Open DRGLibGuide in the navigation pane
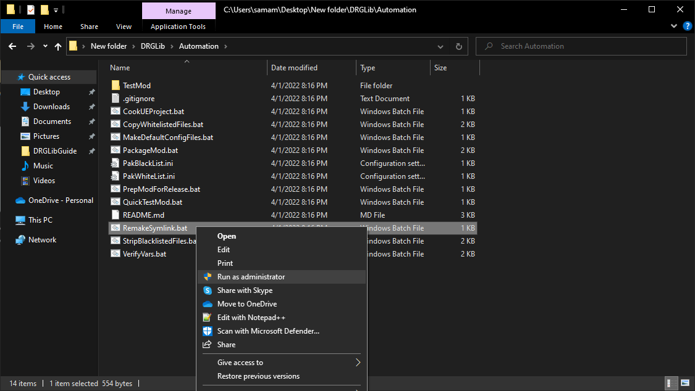The image size is (695, 391). pos(55,151)
